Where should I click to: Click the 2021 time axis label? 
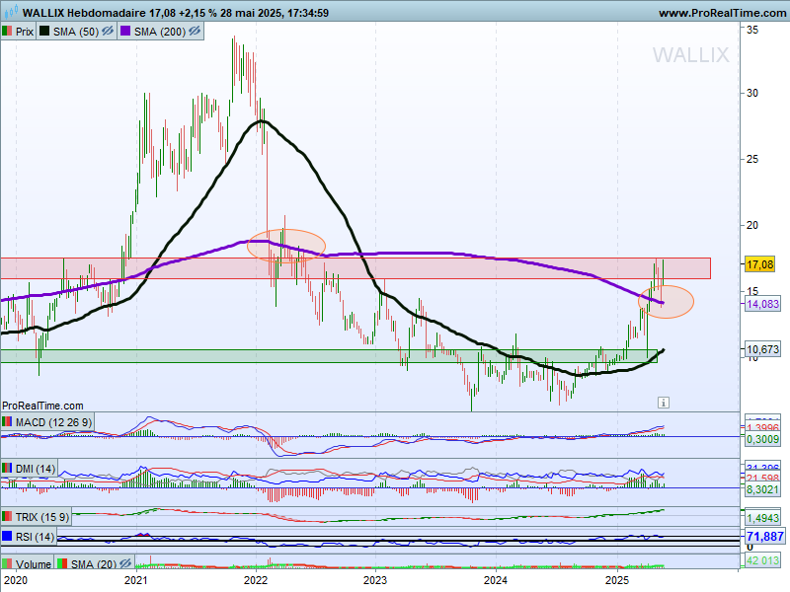coord(135,580)
